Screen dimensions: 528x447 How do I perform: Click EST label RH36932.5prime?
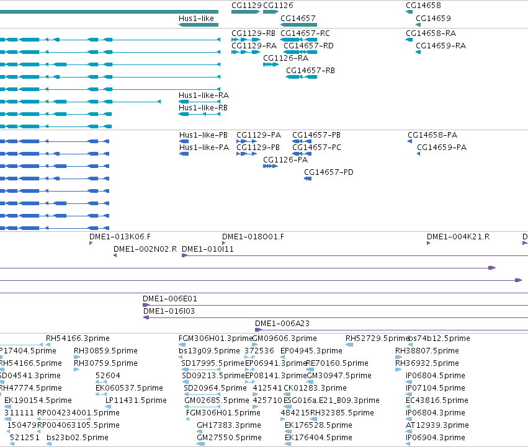(x=427, y=363)
